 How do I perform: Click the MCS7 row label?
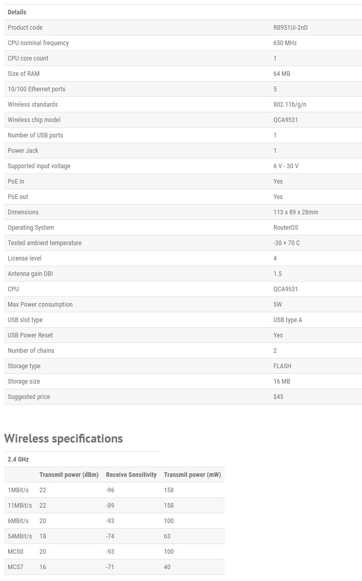click(x=15, y=567)
